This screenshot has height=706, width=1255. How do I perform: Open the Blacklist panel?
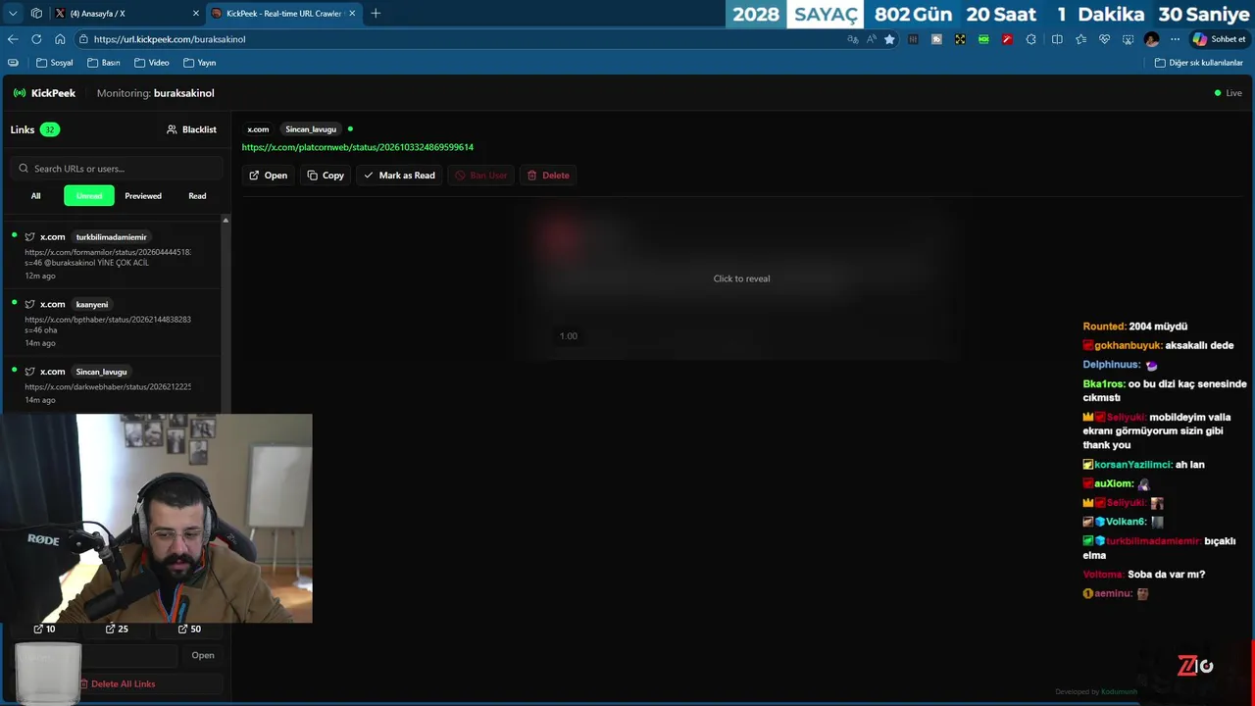[x=191, y=129]
